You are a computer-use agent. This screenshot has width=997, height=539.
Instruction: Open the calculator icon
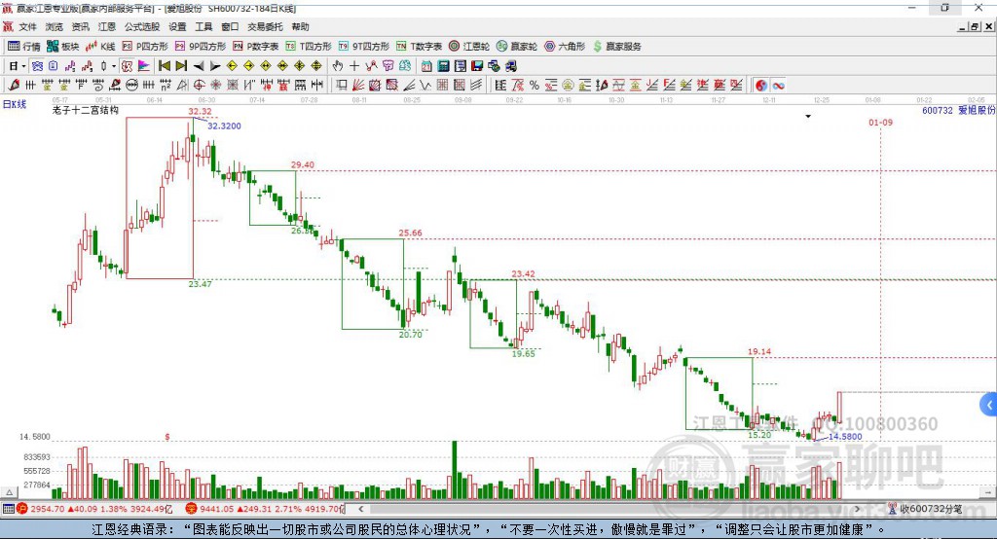(444, 66)
